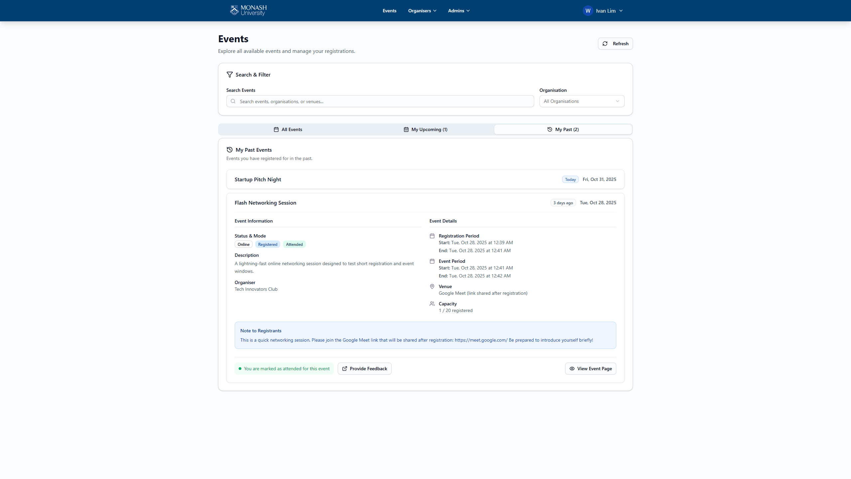
Task: Open View Event Page
Action: point(590,369)
